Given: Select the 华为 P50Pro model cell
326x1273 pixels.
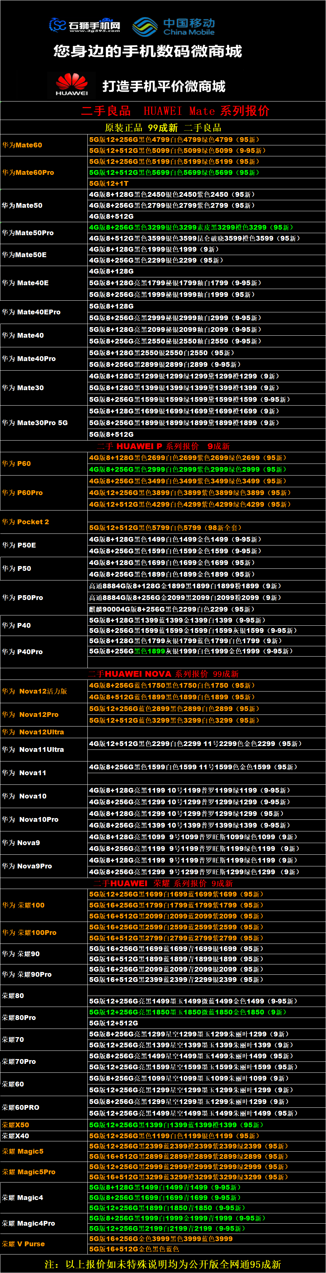Looking at the screenshot, I should [44, 598].
